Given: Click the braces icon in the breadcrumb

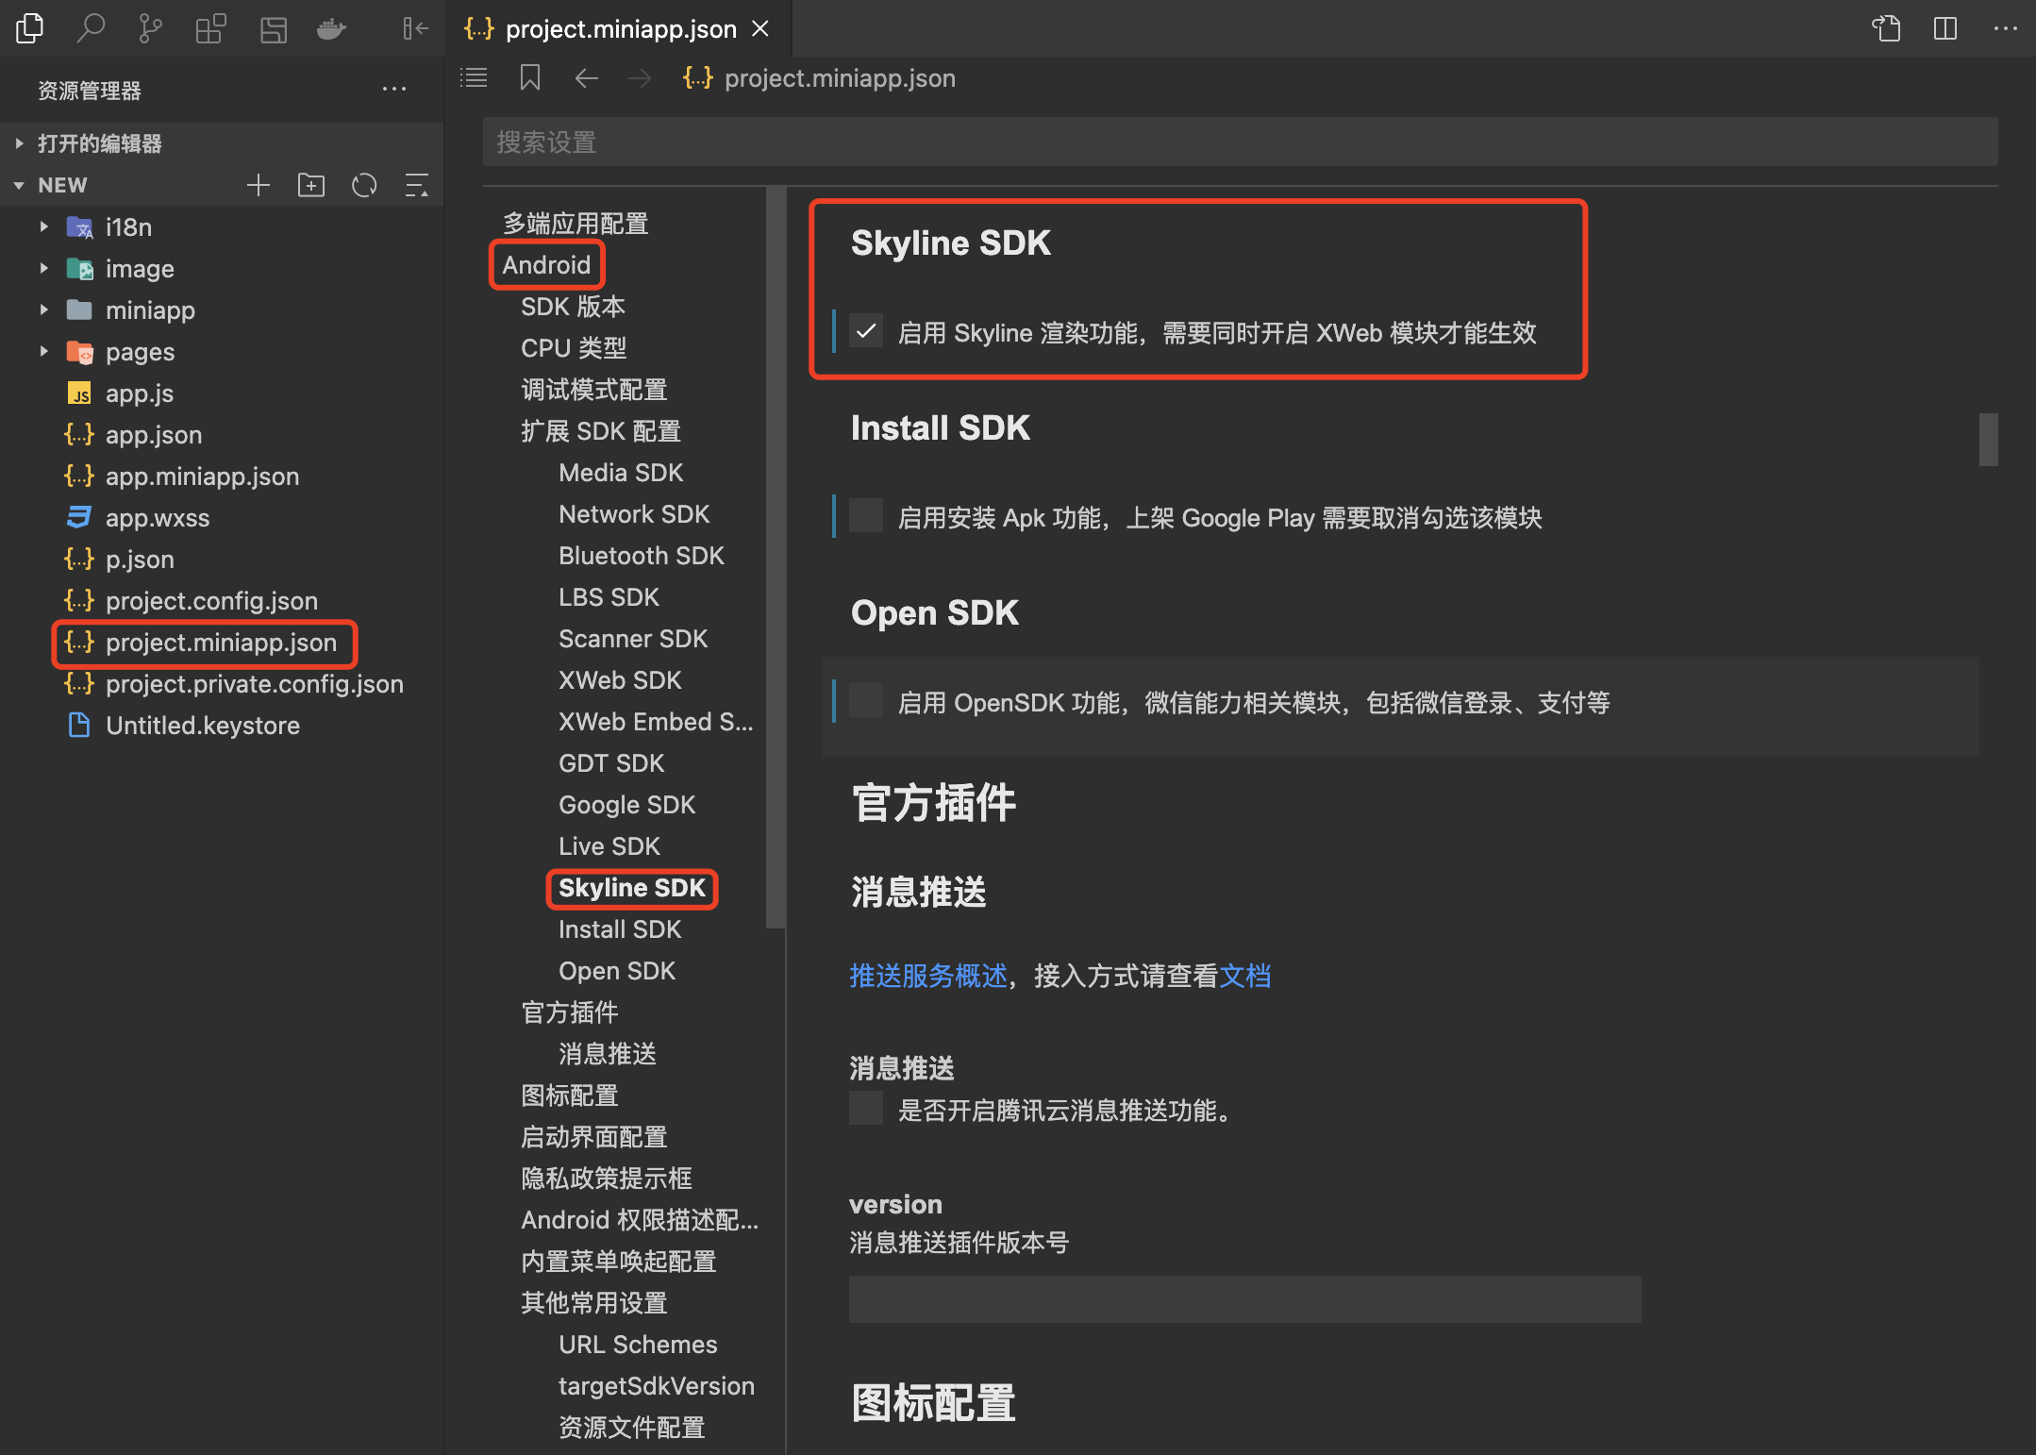Looking at the screenshot, I should [698, 77].
